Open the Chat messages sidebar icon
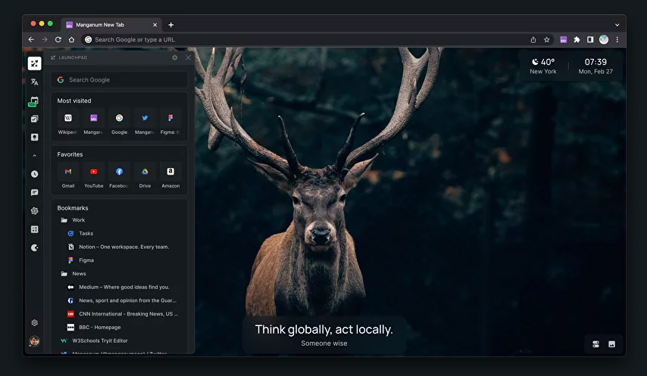This screenshot has width=647, height=376. tap(35, 192)
